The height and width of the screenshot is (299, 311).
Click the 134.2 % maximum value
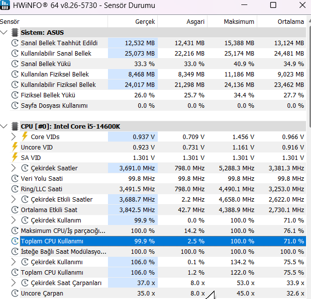pos(242,262)
